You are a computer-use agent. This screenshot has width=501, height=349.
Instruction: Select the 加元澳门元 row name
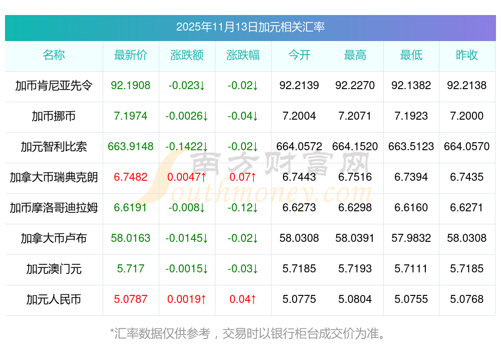[54, 269]
